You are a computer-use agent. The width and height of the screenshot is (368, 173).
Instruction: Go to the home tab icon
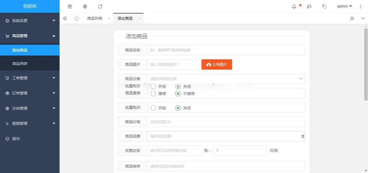[76, 18]
